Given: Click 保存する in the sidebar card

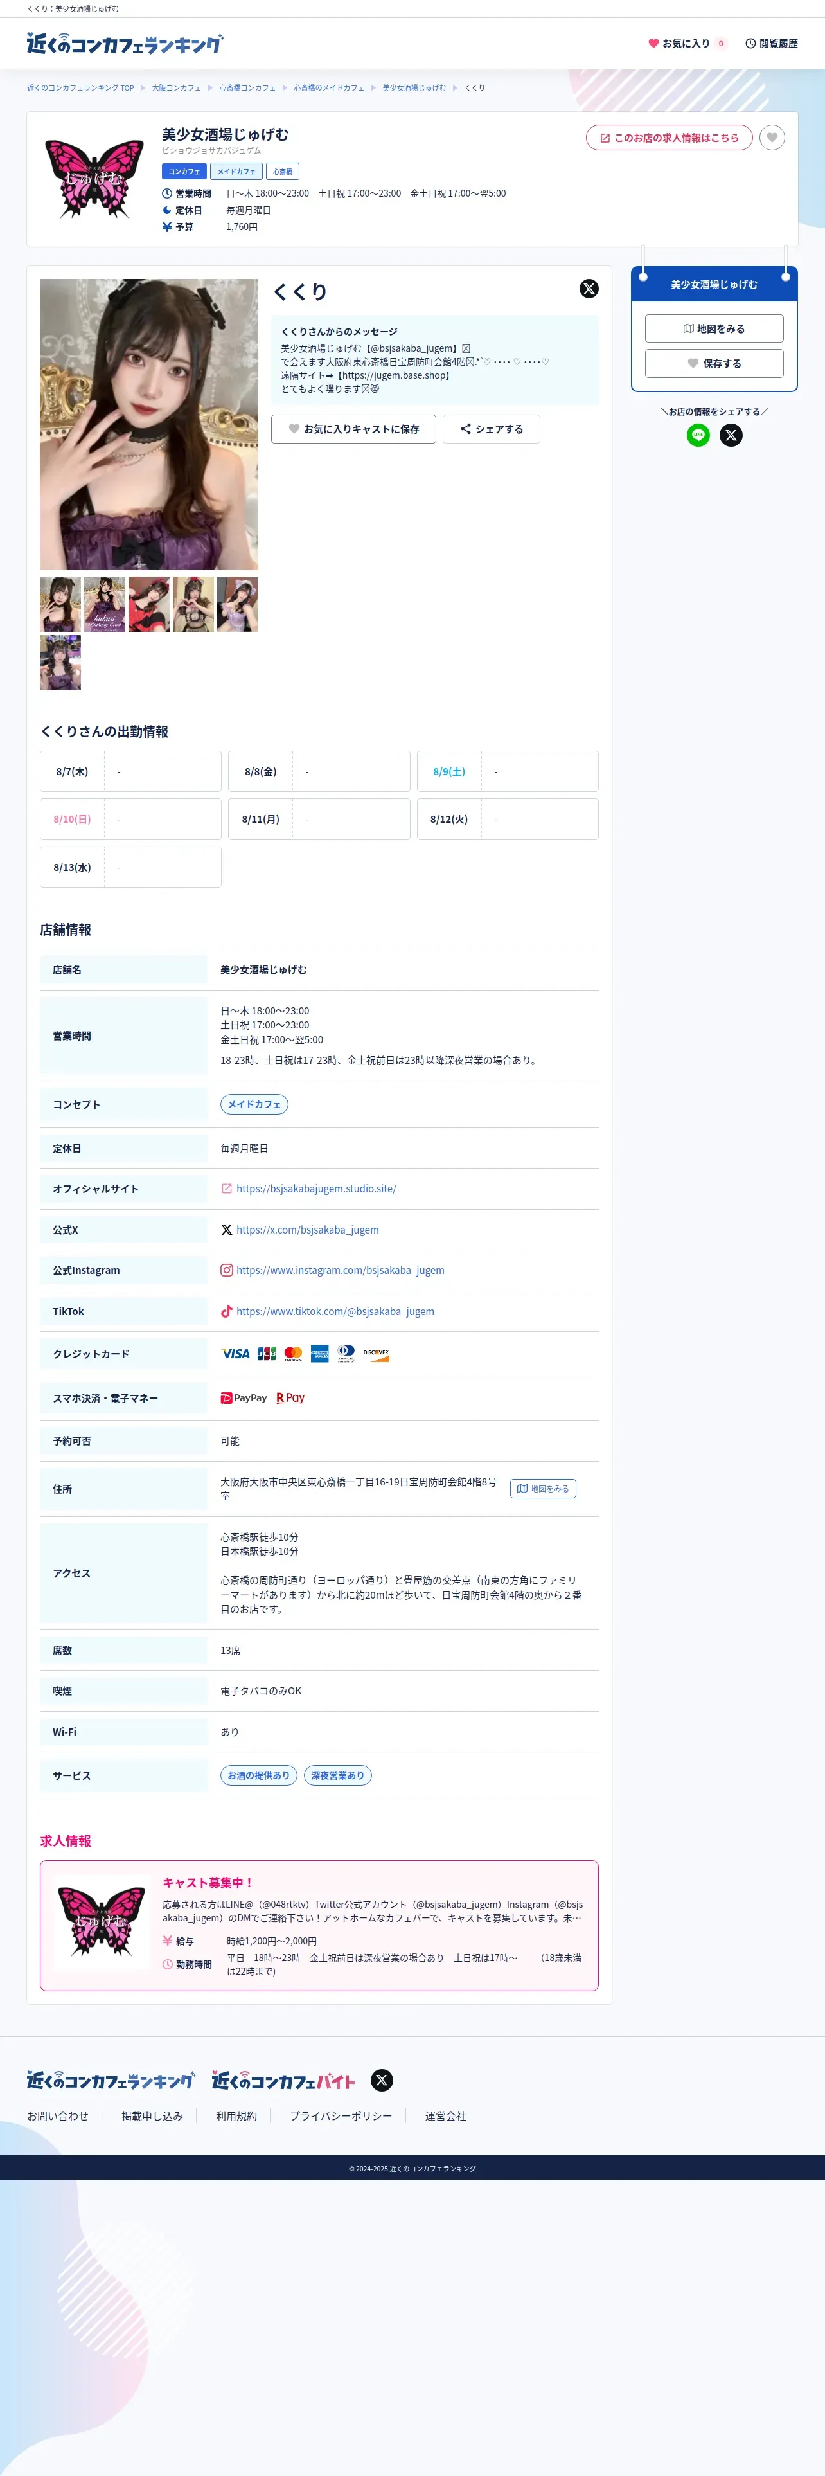Looking at the screenshot, I should click(x=714, y=363).
